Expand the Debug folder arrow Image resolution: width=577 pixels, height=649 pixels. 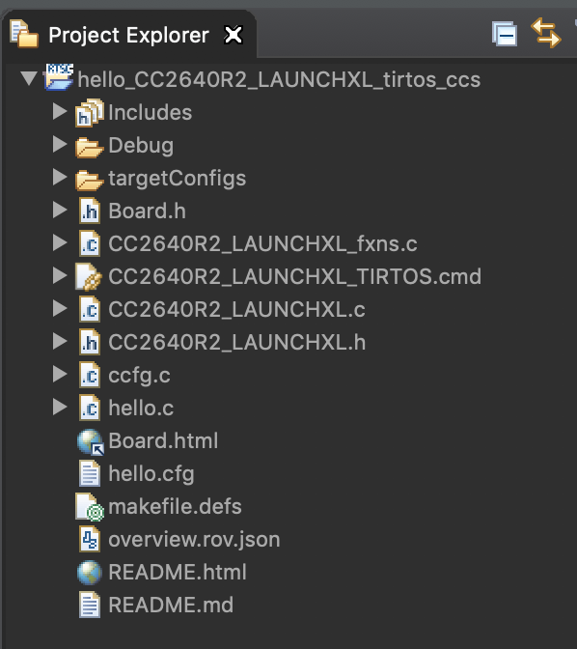[x=60, y=145]
